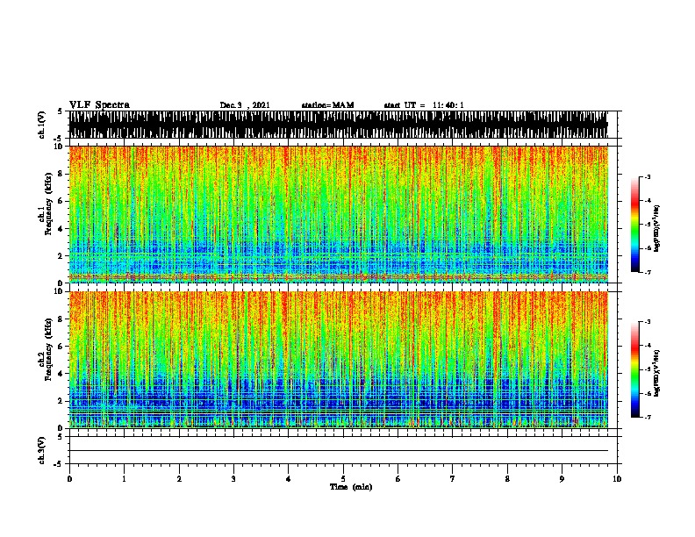The image size is (695, 537).
Task: Click the "-7" label on ch.1 colorbar
Action: coord(648,272)
